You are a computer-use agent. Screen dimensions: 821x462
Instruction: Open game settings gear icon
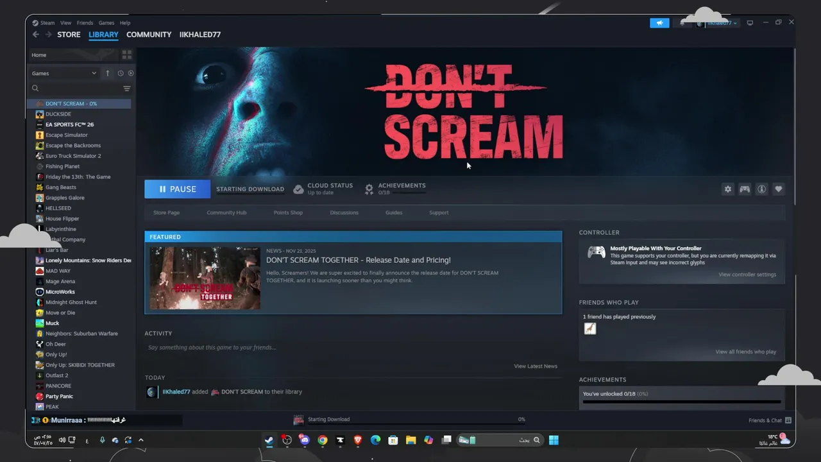727,189
